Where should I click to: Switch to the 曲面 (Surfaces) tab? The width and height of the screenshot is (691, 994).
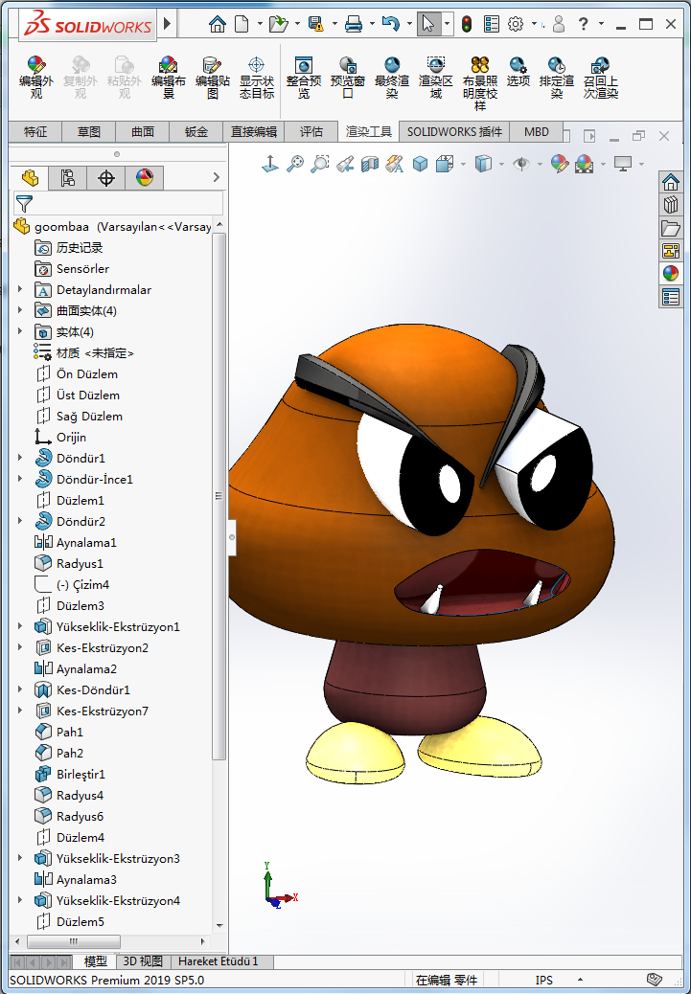pos(143,132)
